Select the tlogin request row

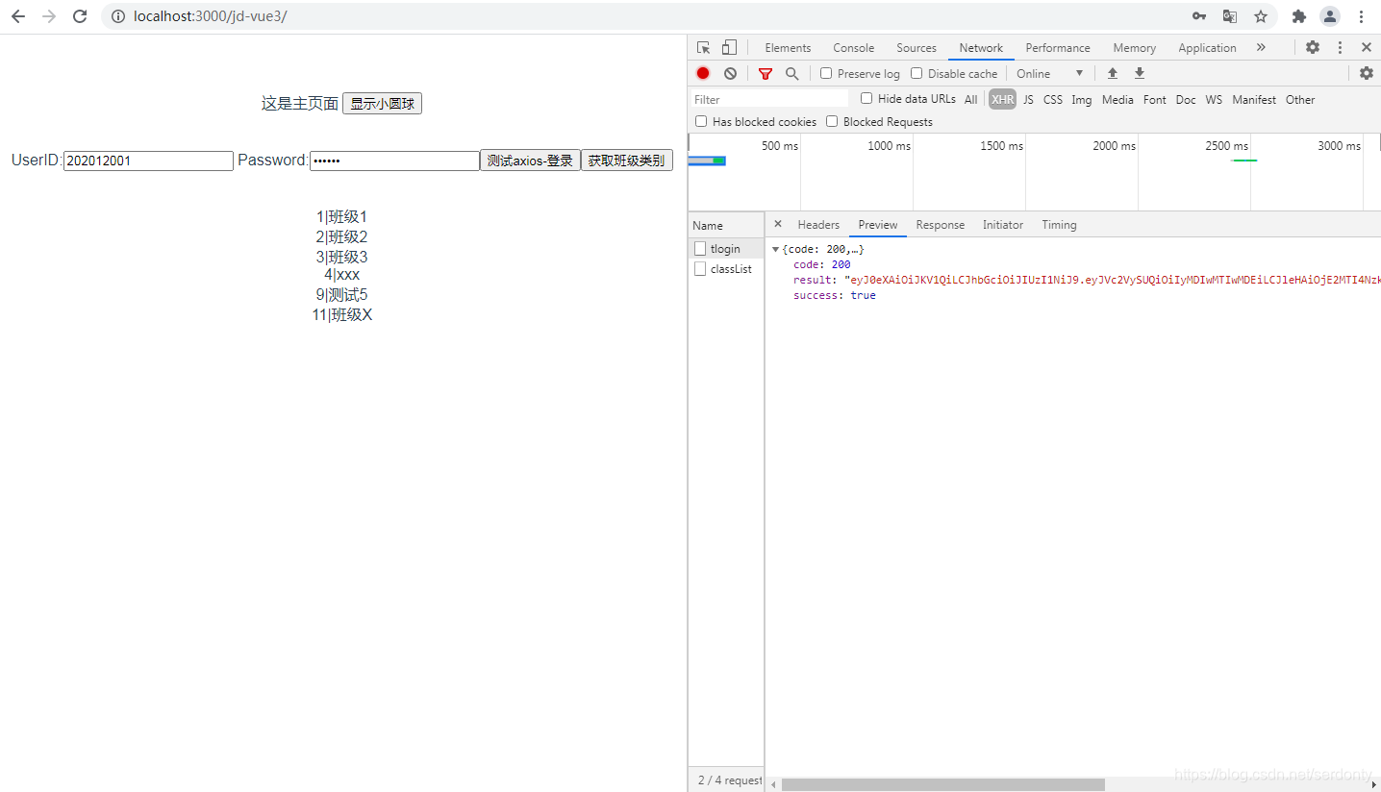[727, 248]
